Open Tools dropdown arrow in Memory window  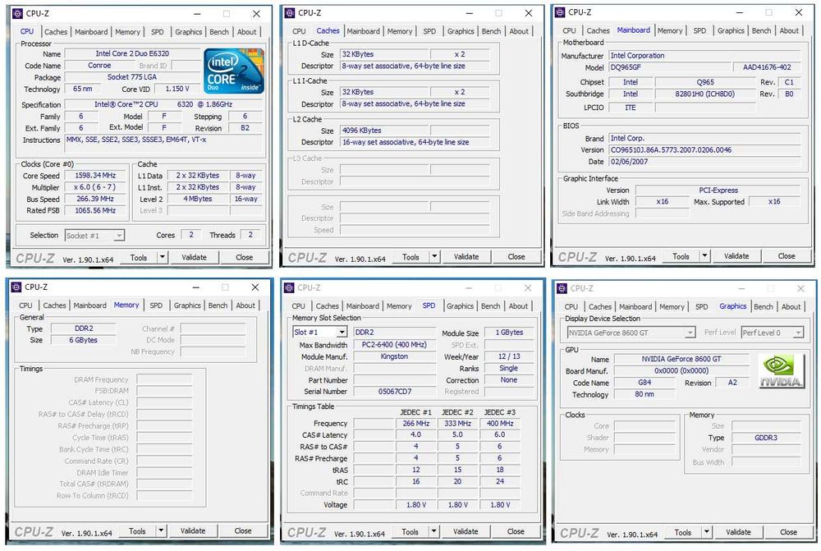click(161, 530)
